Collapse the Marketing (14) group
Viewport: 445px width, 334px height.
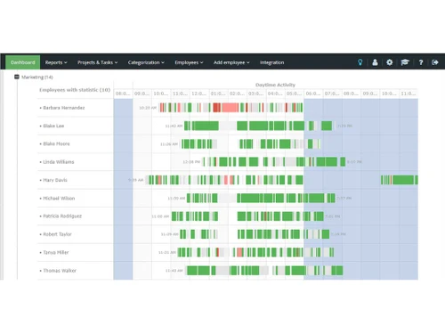click(x=17, y=77)
